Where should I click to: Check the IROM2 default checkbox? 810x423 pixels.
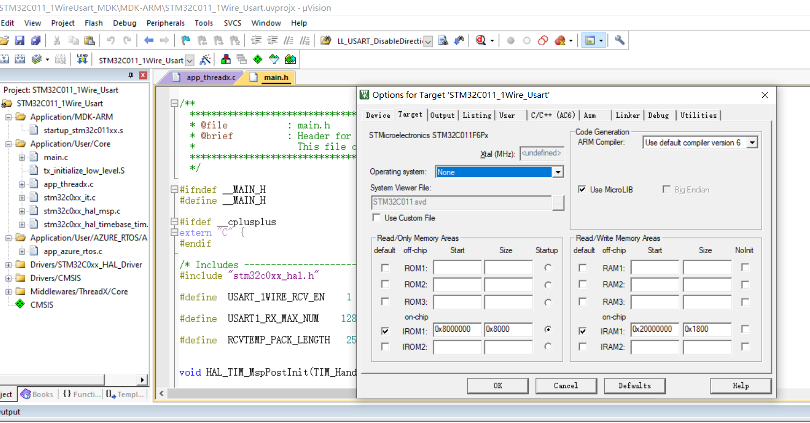click(385, 347)
